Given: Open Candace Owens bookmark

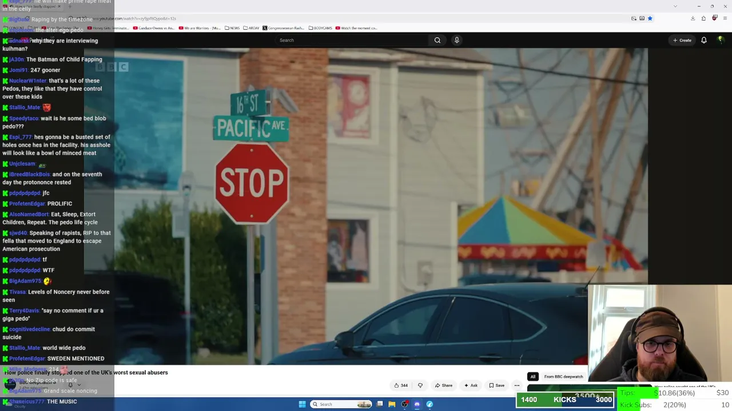Looking at the screenshot, I should pyautogui.click(x=154, y=28).
